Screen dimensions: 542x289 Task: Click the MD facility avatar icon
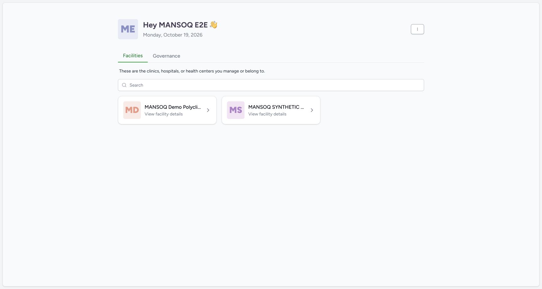pyautogui.click(x=132, y=110)
